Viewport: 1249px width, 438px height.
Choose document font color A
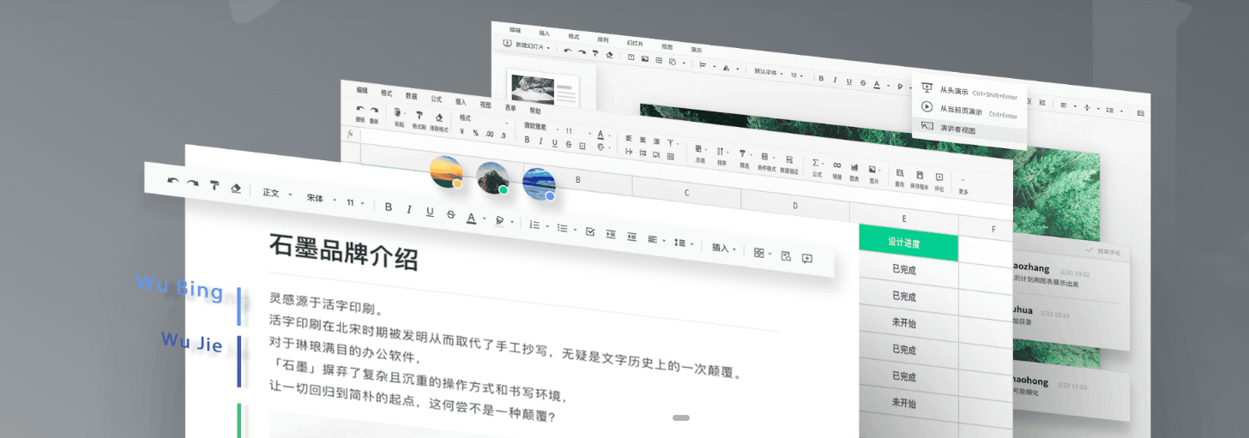click(473, 218)
